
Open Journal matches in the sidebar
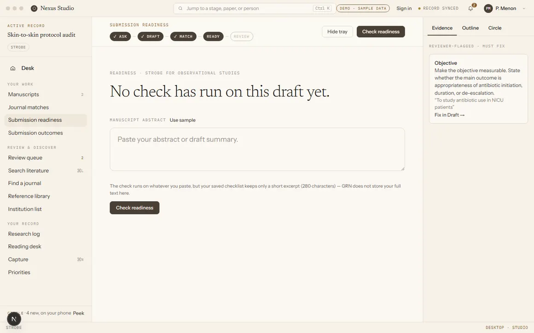[46, 107]
